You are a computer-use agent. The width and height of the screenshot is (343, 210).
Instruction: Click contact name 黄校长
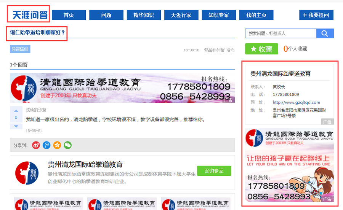tap(279, 87)
